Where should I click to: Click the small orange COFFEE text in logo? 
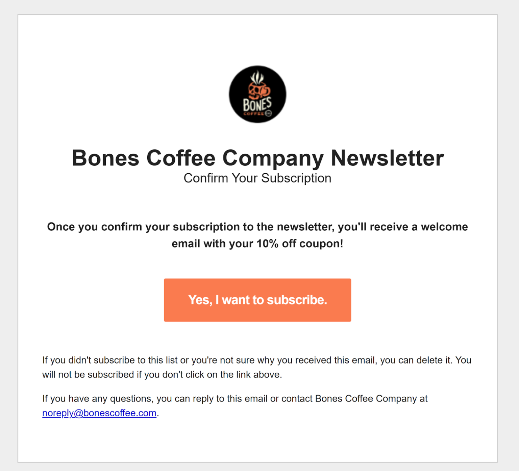click(x=254, y=114)
